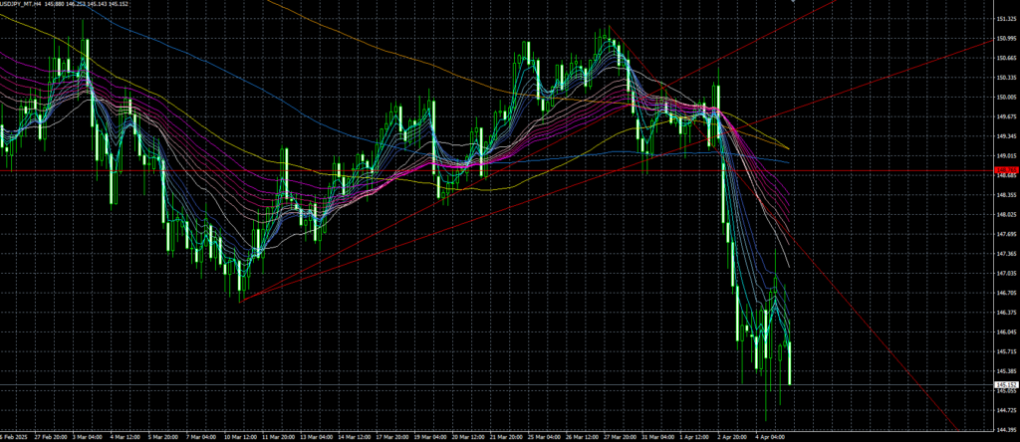Select the red 148.785 price tag
Screen dimensions: 1020x442
click(x=1005, y=171)
